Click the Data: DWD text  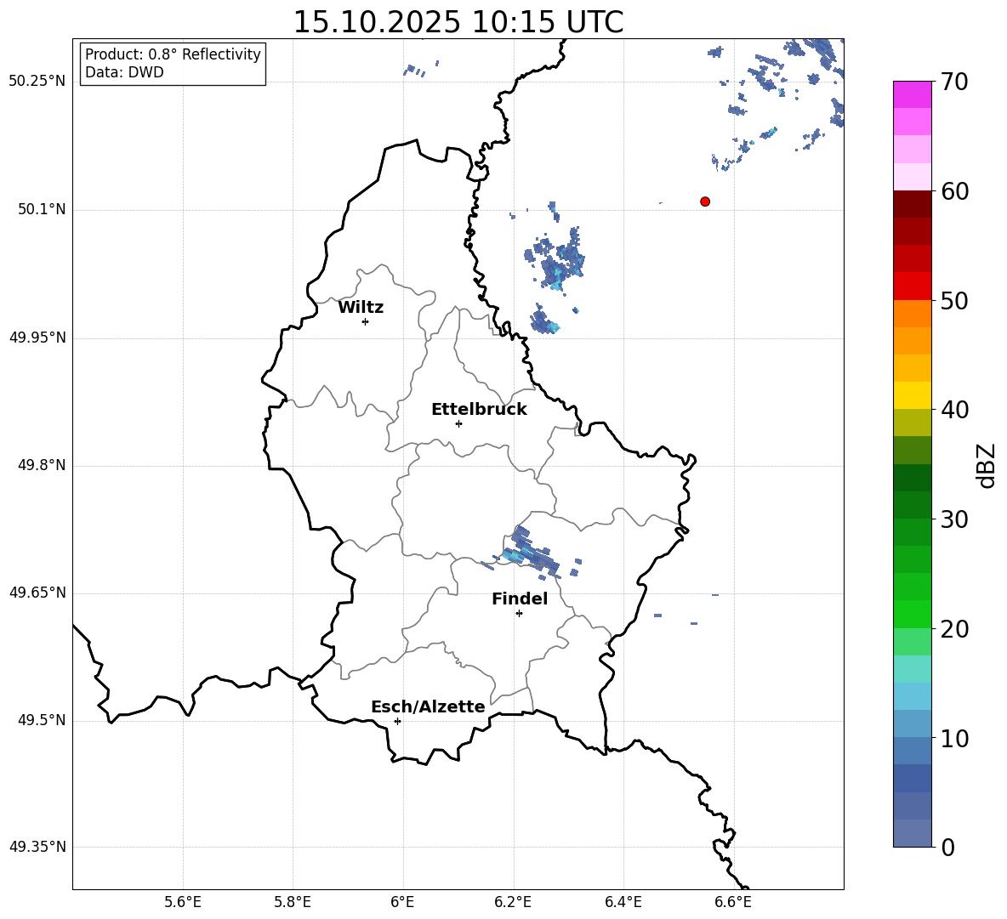124,72
